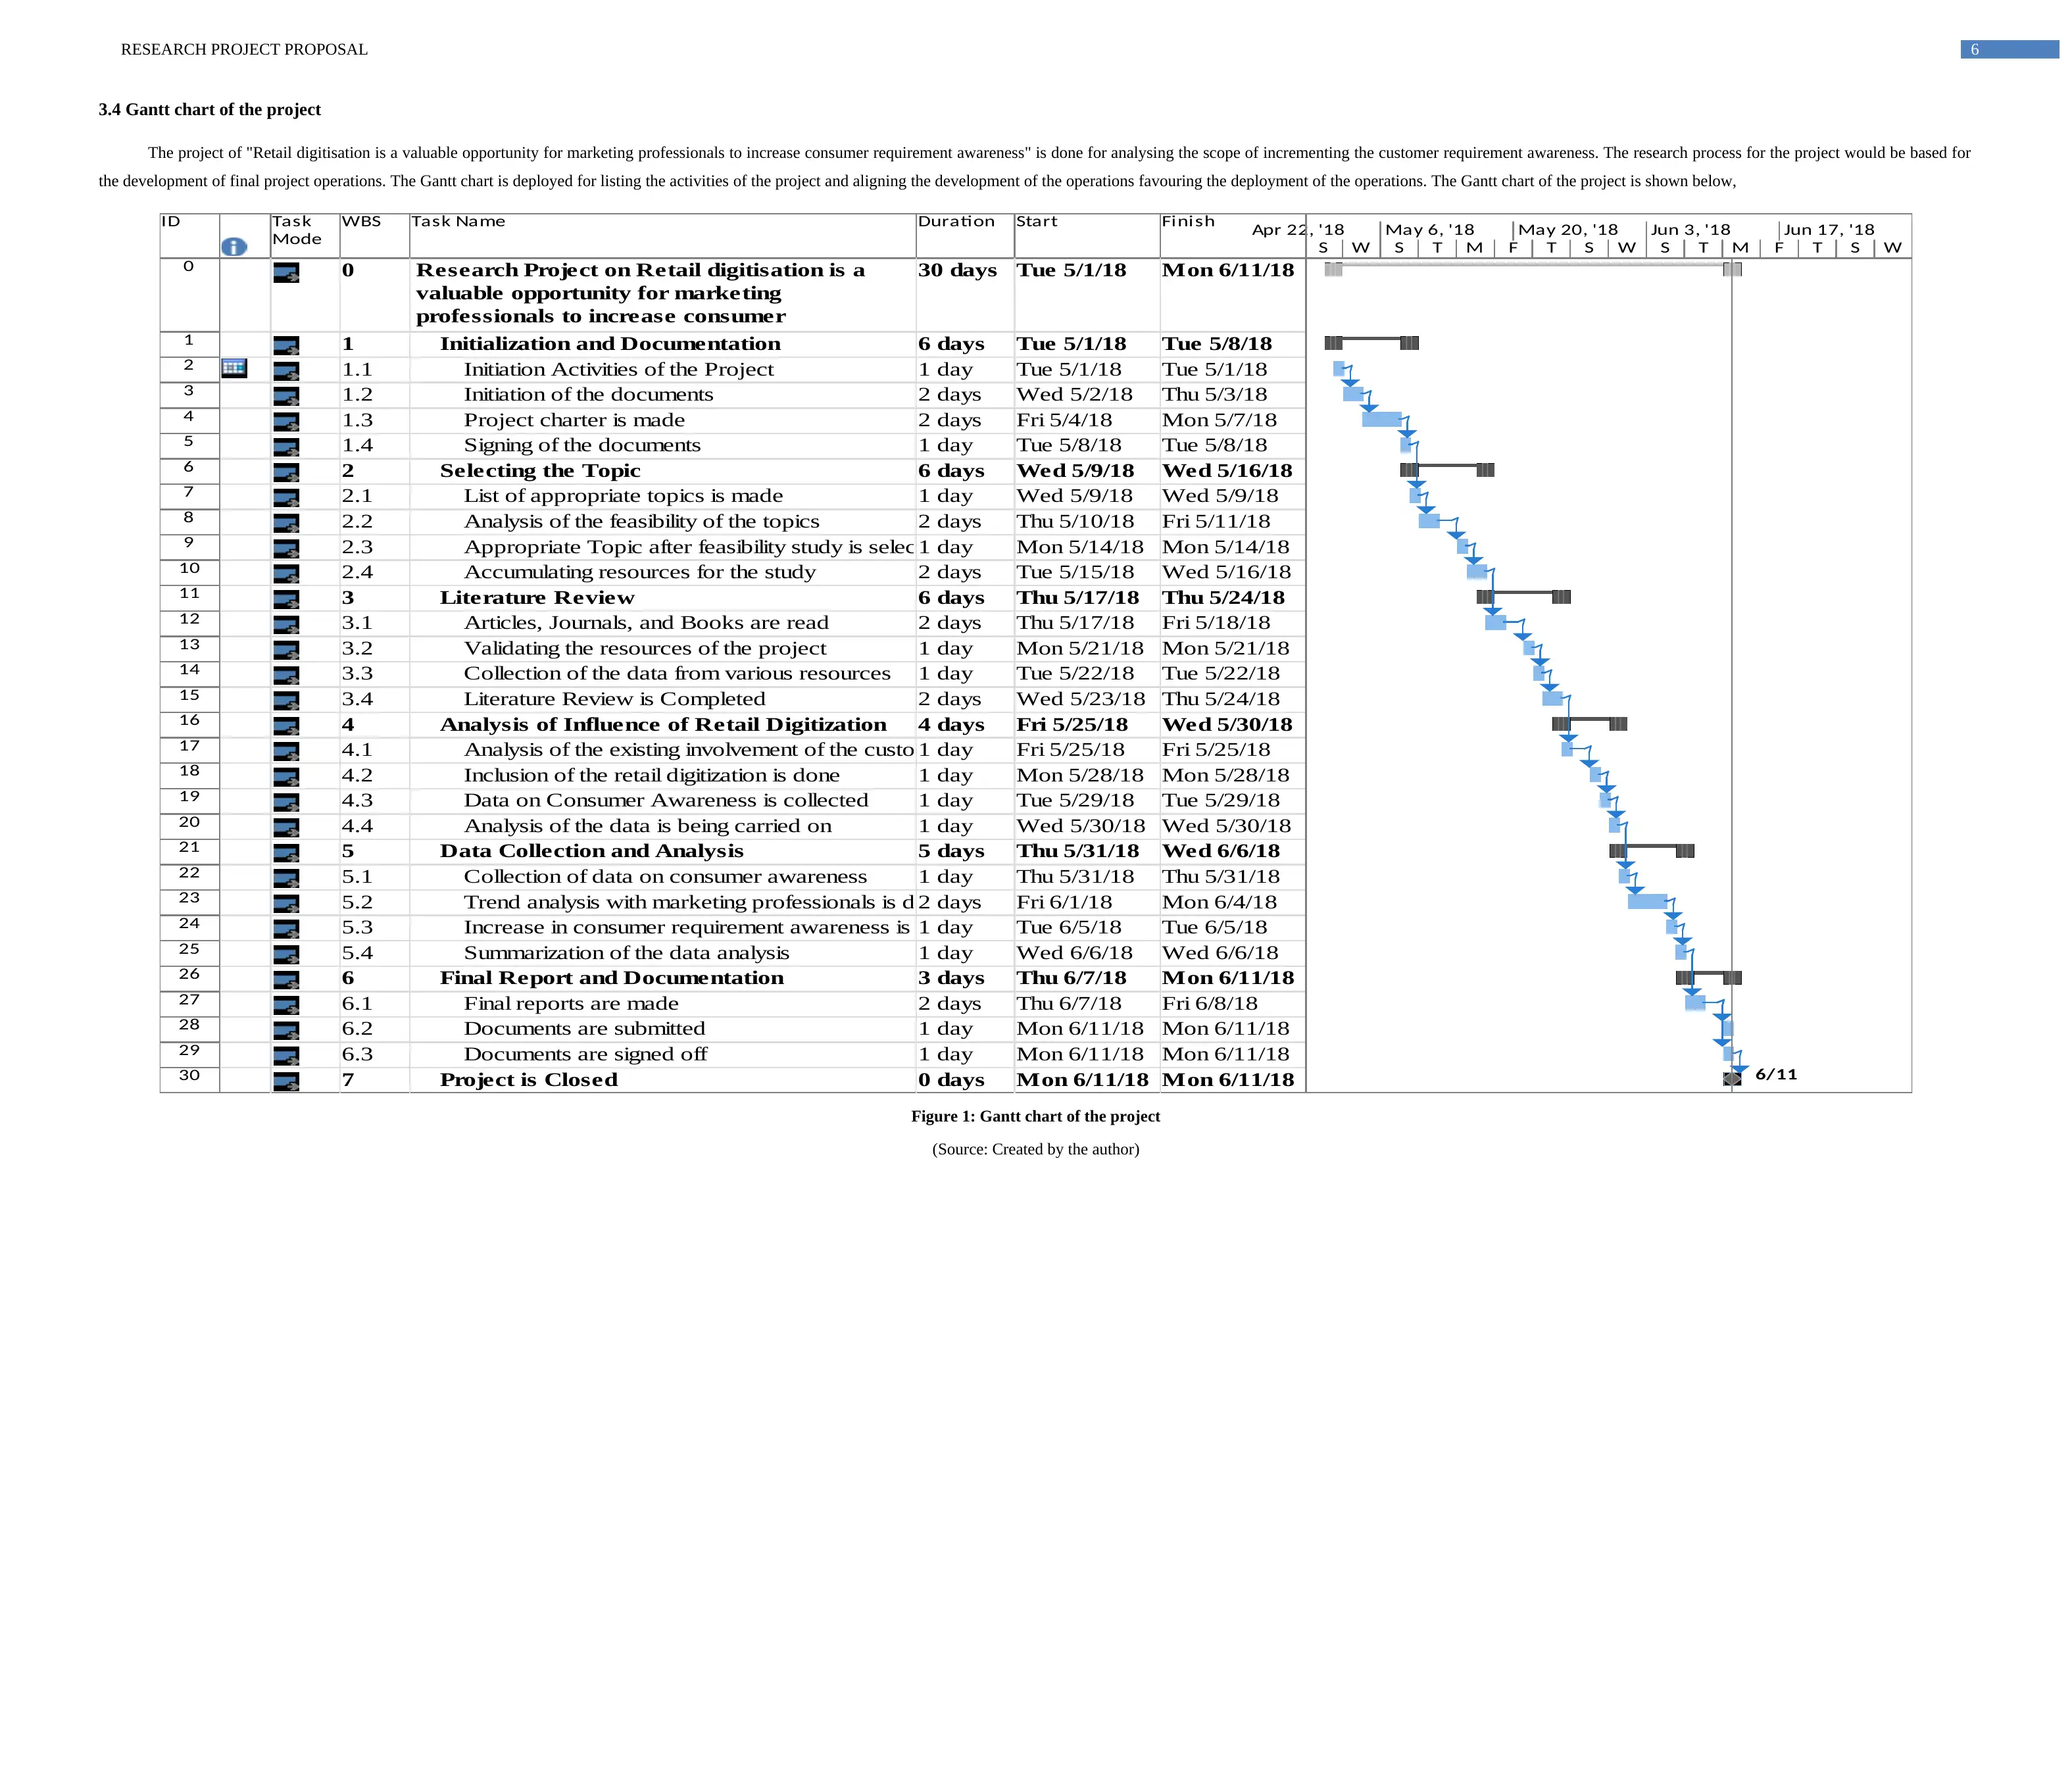Click the Task Mode column header
This screenshot has height=1776, width=2072.
click(297, 230)
